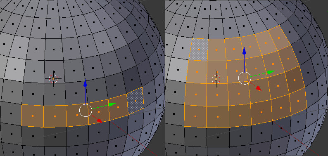Click the 3D cursor in the left viewport
This screenshot has height=156, width=328.
coord(53,79)
